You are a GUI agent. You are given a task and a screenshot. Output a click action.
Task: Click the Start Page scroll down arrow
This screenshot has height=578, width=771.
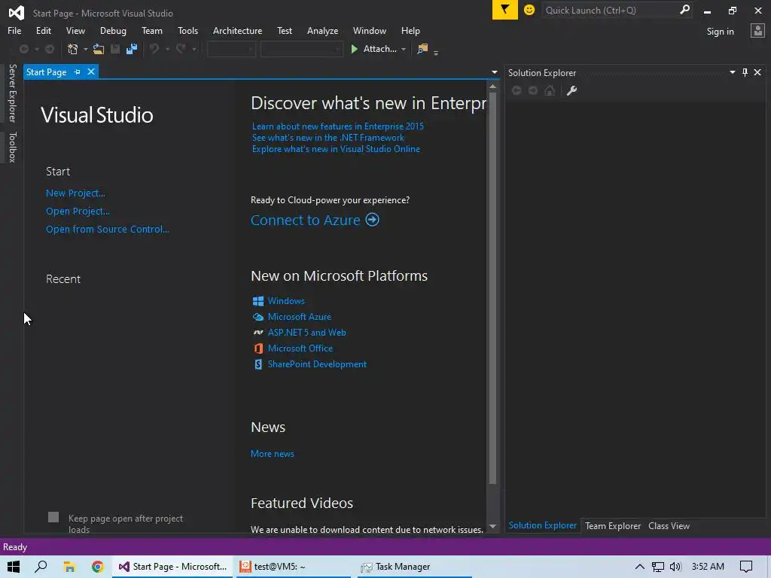coord(492,526)
